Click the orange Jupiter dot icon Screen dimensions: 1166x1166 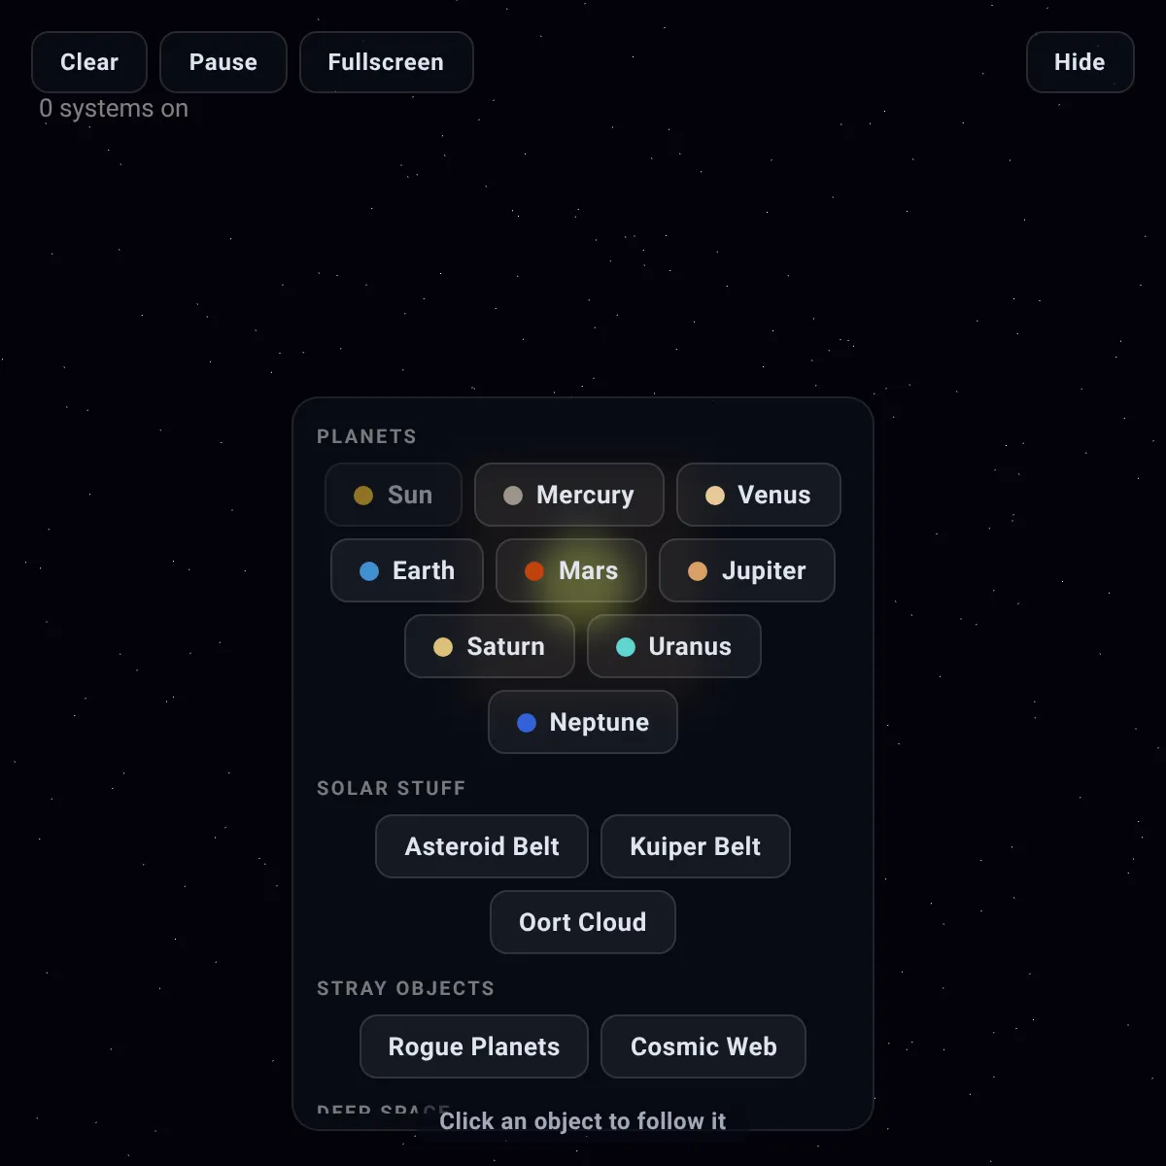(698, 571)
